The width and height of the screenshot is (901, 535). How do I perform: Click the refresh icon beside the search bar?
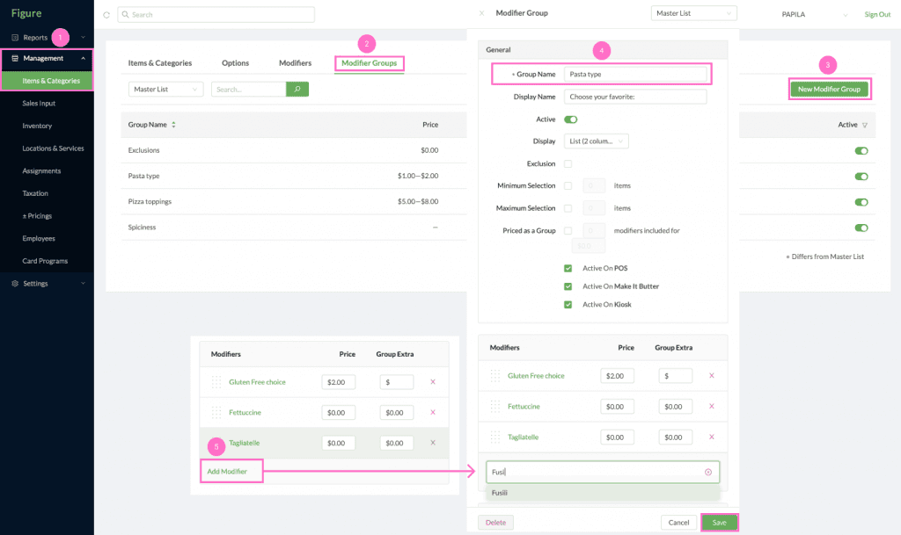(106, 15)
